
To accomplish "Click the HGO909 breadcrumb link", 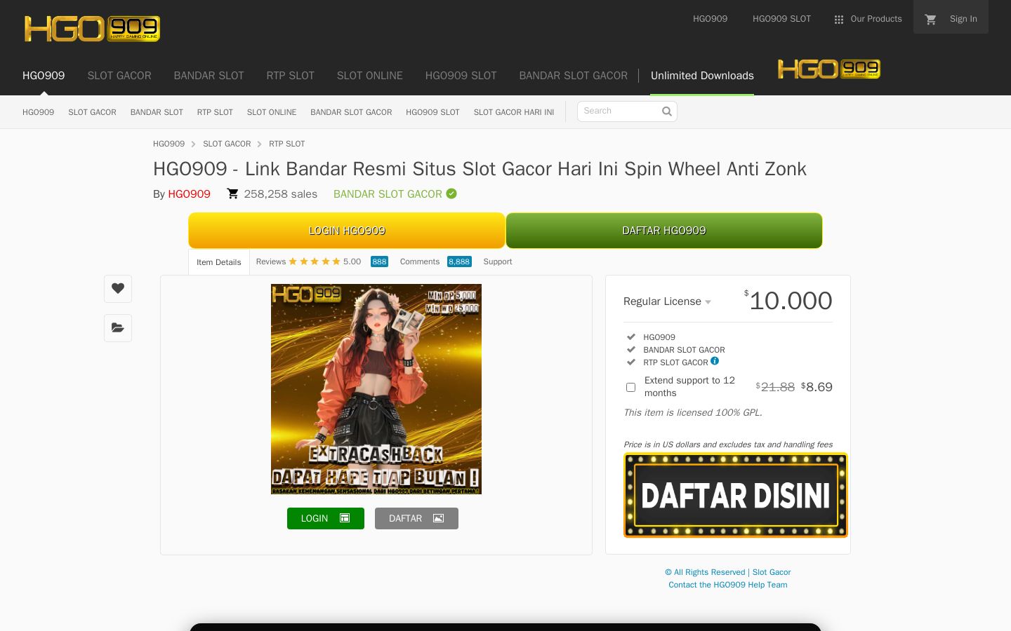I will pos(168,144).
